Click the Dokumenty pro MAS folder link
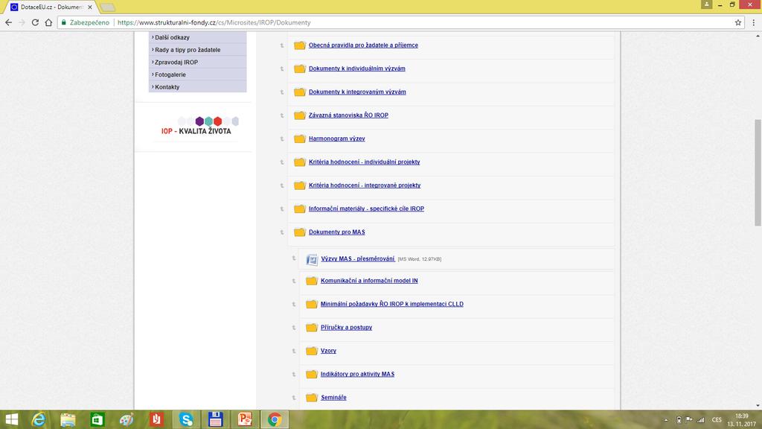The height and width of the screenshot is (429, 762). 337,232
